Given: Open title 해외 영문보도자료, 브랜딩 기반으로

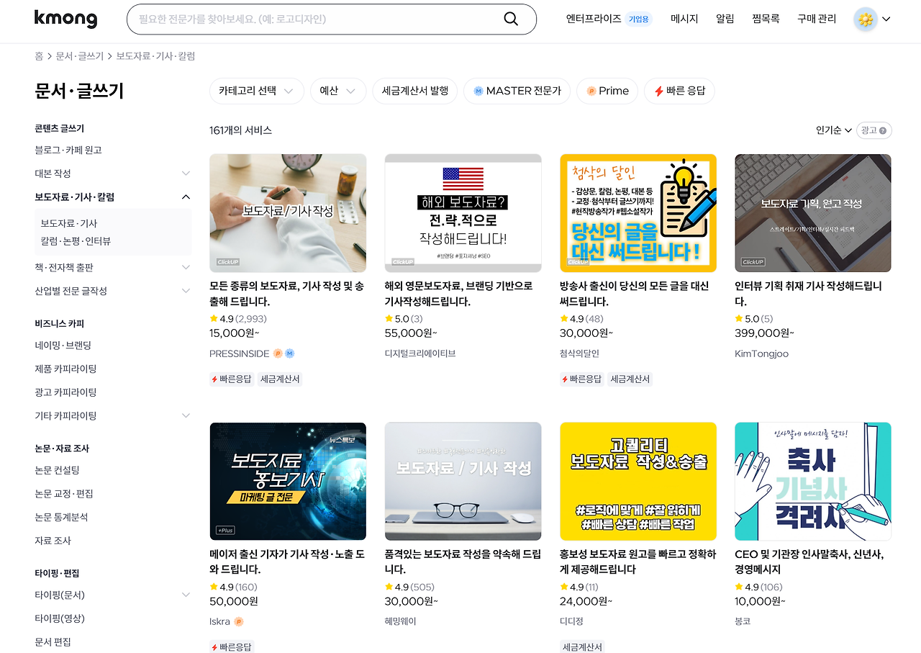Looking at the screenshot, I should click(x=459, y=294).
